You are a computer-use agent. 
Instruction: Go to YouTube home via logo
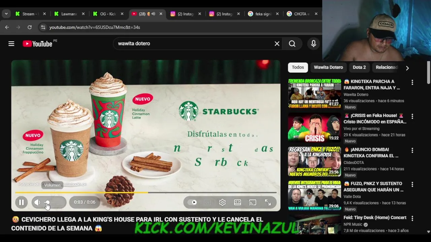pos(38,44)
